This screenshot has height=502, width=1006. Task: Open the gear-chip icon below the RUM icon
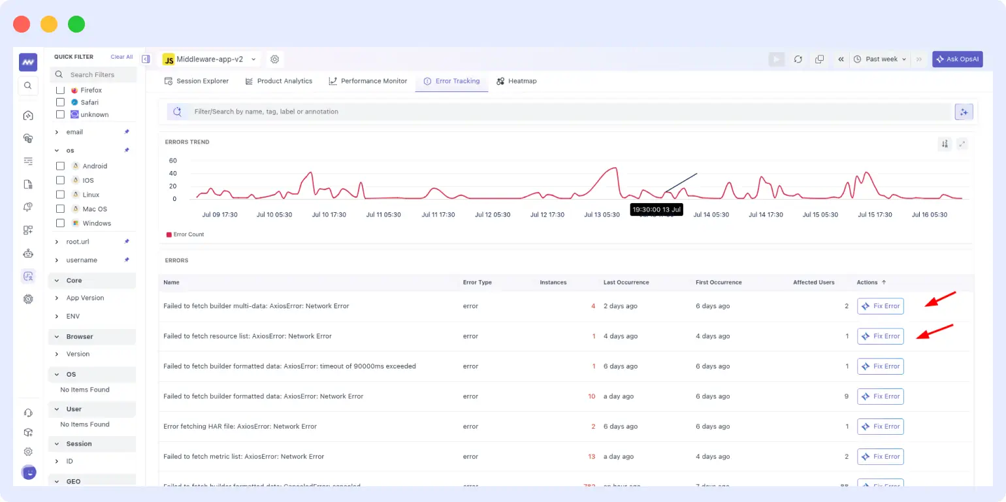28,299
